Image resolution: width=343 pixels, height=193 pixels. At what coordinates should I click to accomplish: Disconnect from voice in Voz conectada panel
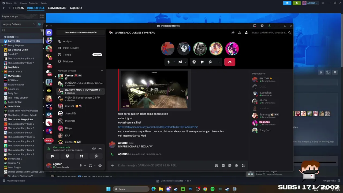pyautogui.click(x=100, y=149)
